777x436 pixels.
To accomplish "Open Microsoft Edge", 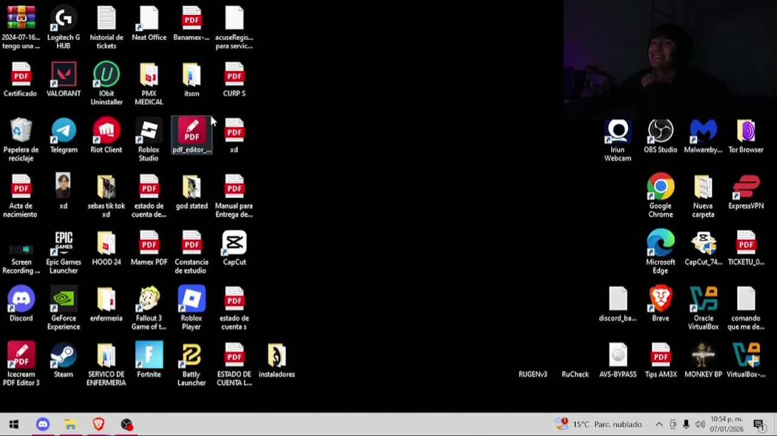I will [660, 253].
